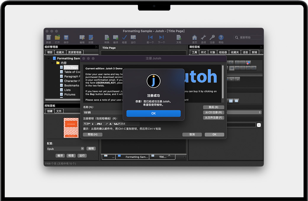Switch to the 样式 tab in 调控面板
308x201 pixels.
click(203, 52)
